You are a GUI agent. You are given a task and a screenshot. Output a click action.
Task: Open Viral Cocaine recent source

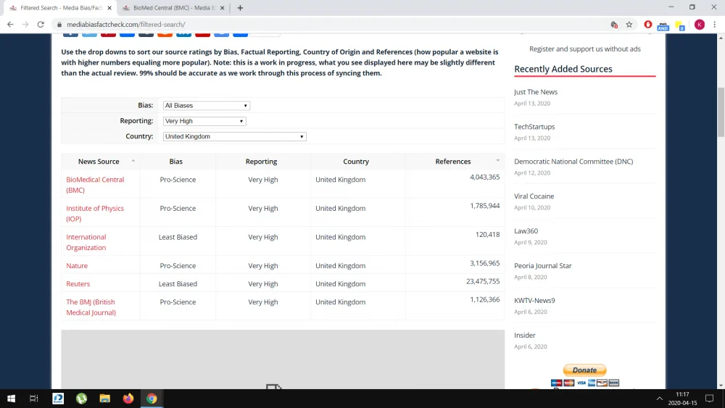click(x=534, y=196)
